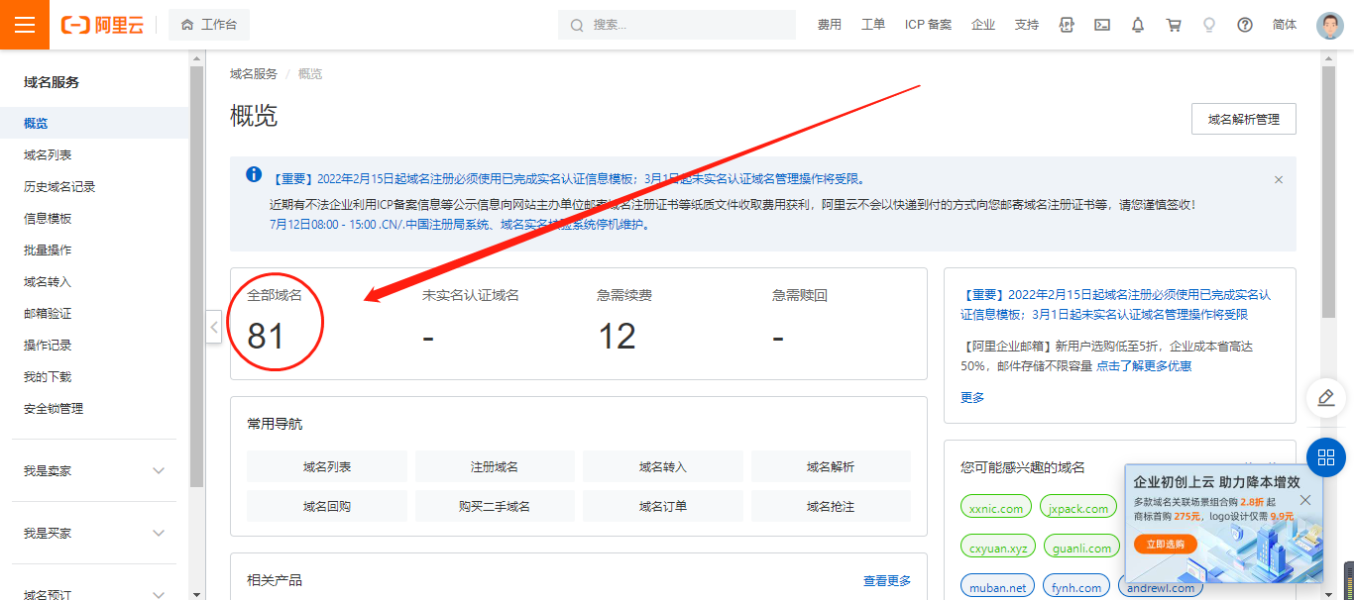Viewport: 1354px width, 600px height.
Task: Open 信息模板 from sidebar menu
Action: (x=48, y=219)
